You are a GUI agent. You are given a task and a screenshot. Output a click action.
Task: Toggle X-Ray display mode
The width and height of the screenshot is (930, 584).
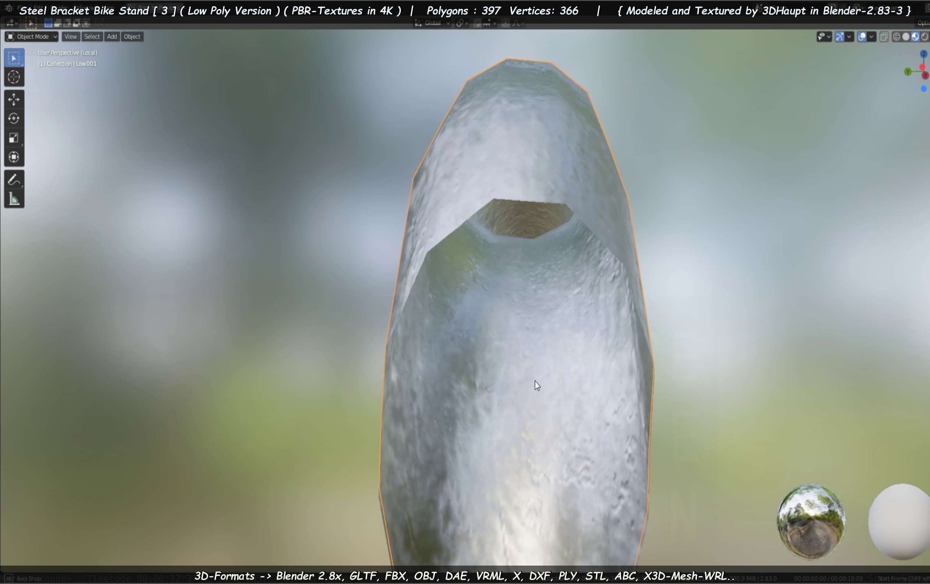point(884,37)
